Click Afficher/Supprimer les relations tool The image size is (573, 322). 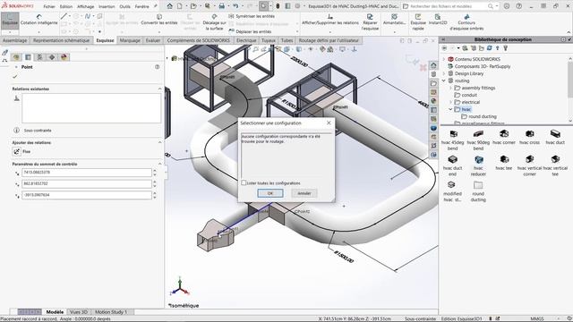(x=330, y=20)
